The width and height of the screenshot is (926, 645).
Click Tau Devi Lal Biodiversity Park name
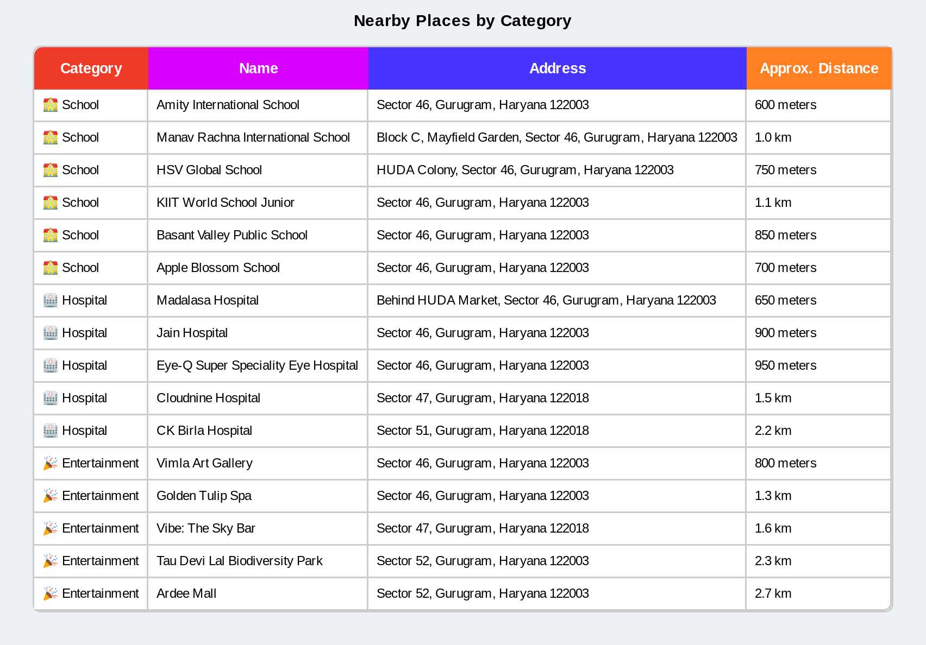click(x=240, y=561)
